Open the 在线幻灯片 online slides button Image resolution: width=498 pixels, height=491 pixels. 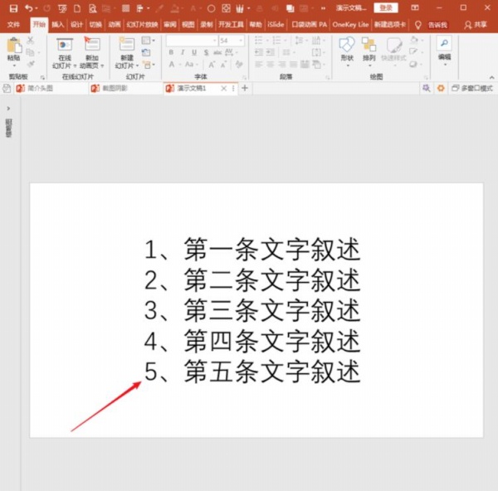click(x=65, y=53)
